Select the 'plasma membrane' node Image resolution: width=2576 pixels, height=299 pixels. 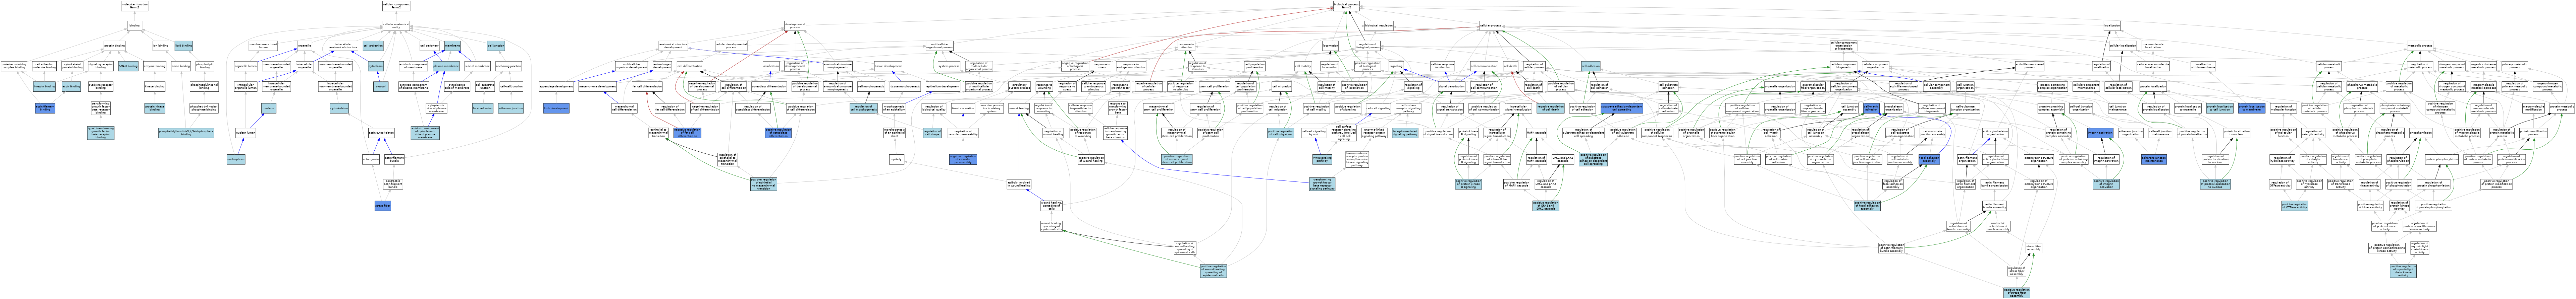(x=446, y=66)
